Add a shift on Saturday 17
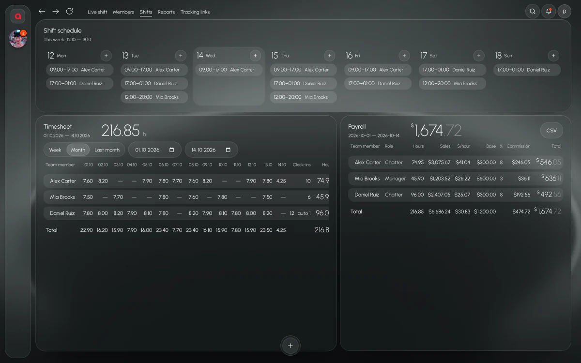This screenshot has height=363, width=581. 479,56
